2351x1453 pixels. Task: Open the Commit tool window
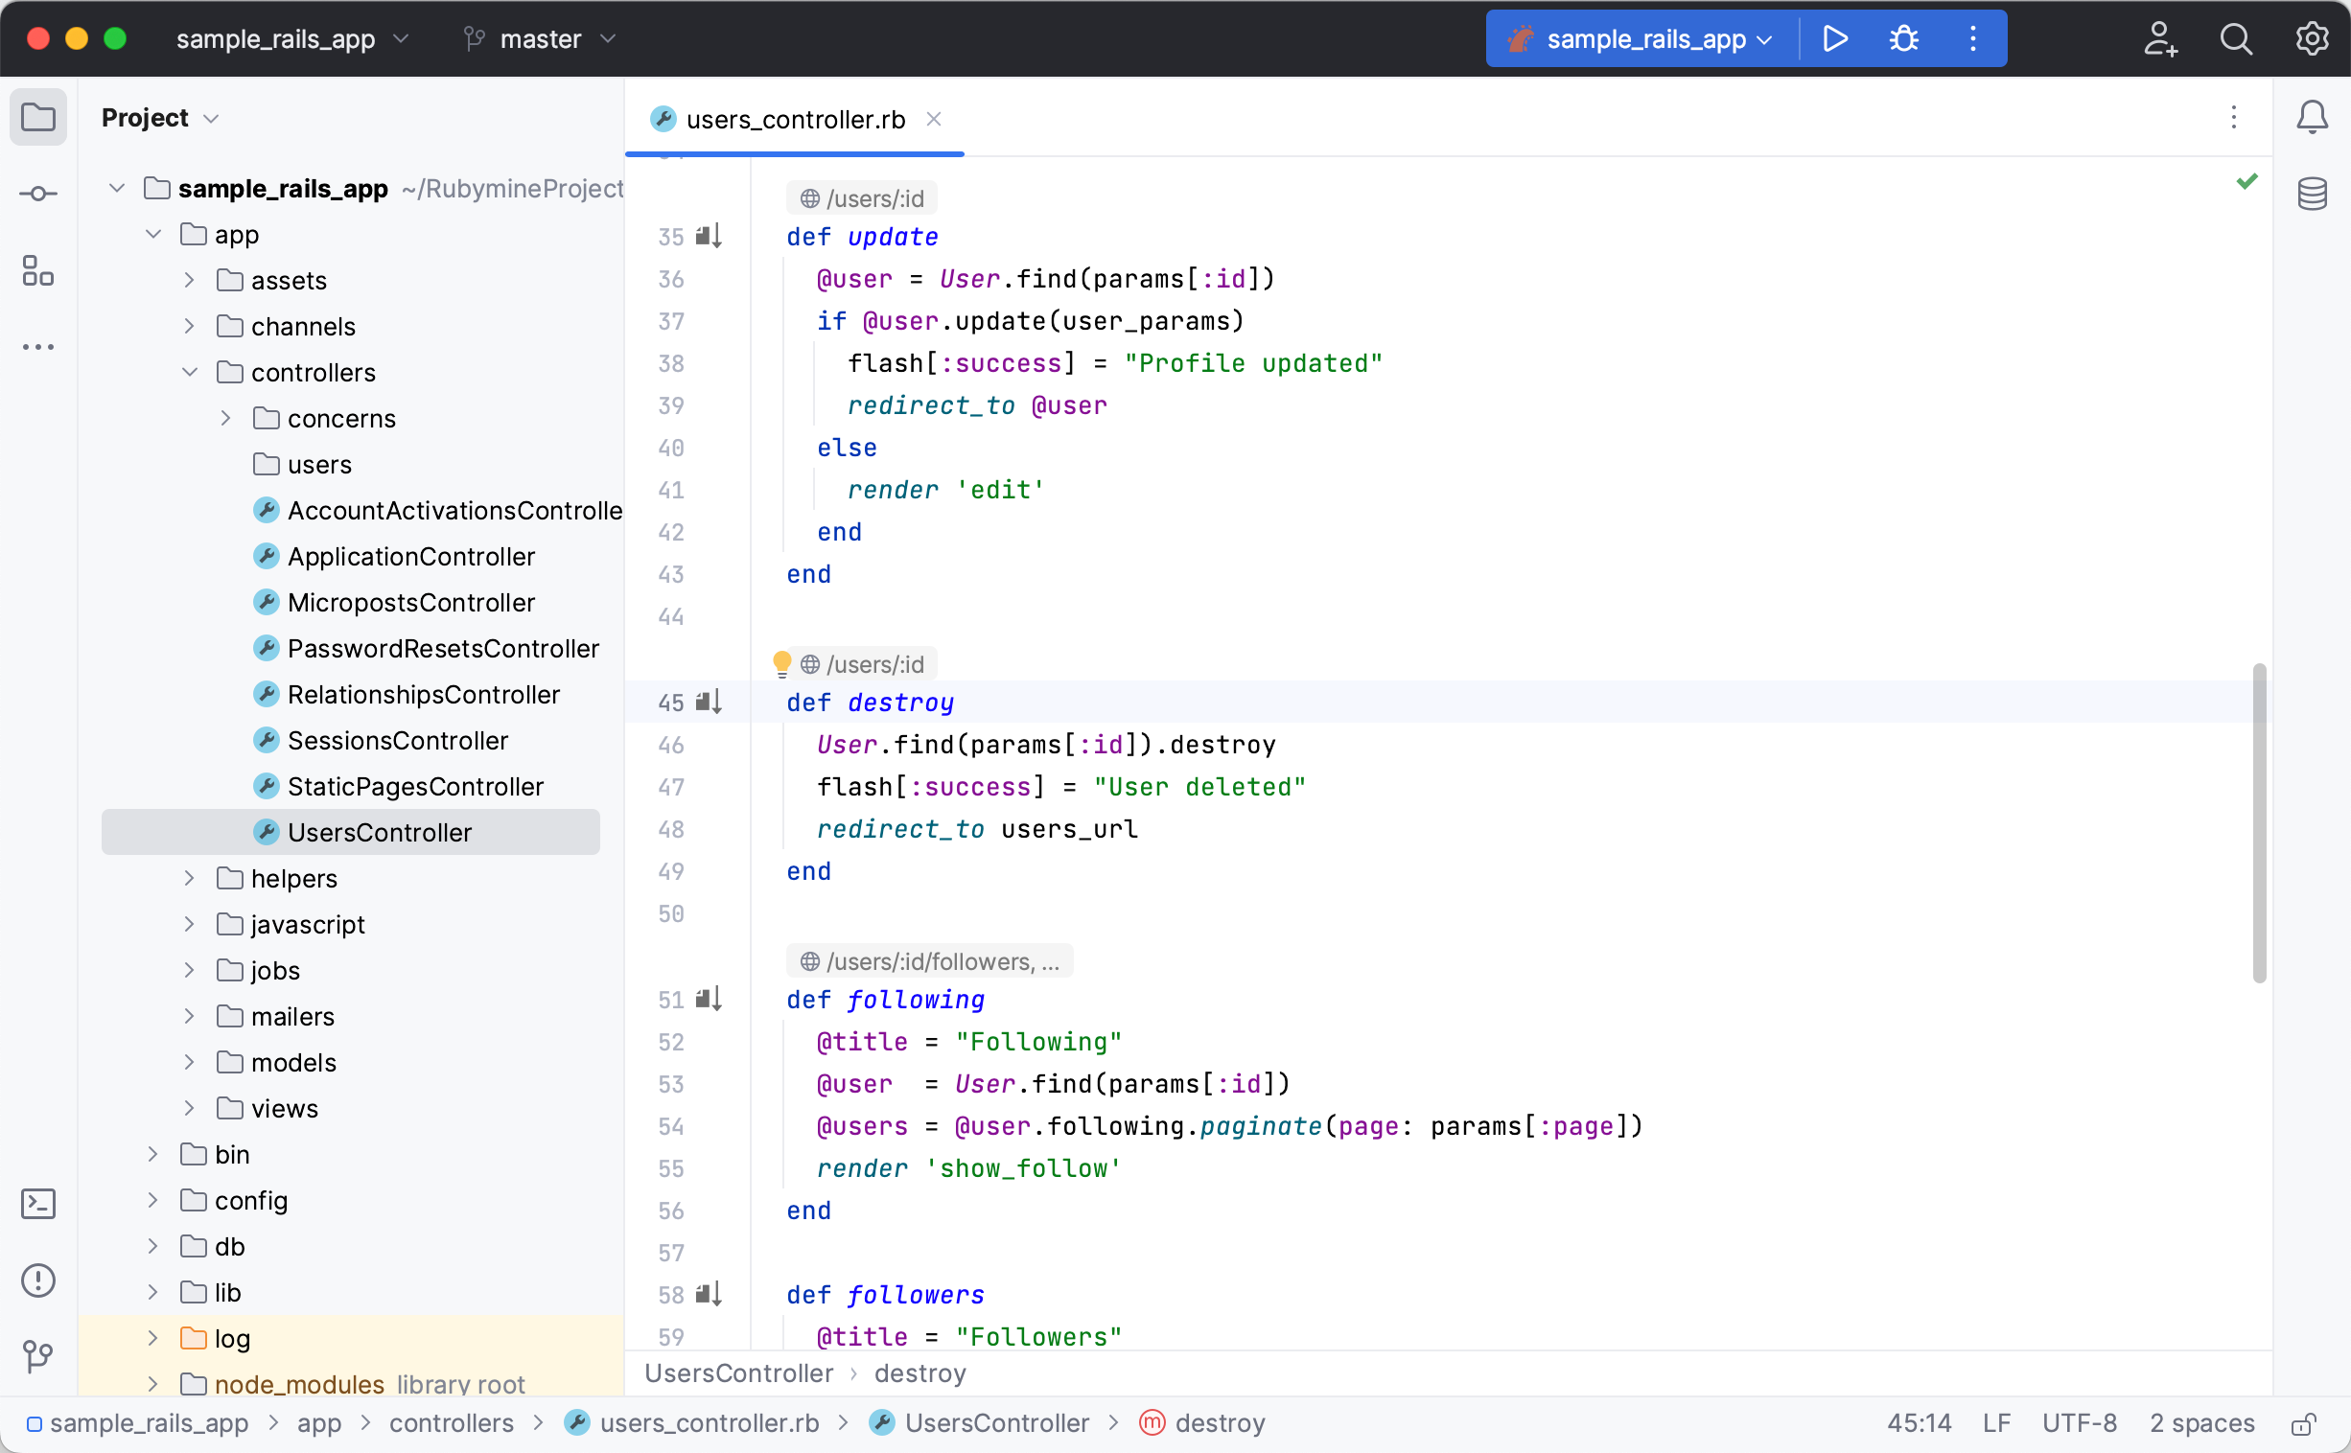coord(38,195)
